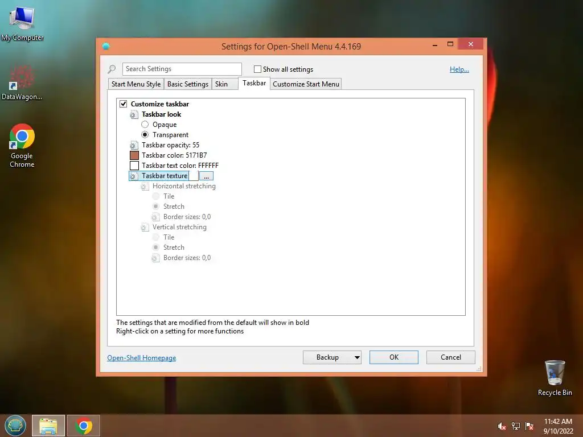Screen dimensions: 583x437
Task: Click the Taskbar texture value box
Action: point(194,176)
